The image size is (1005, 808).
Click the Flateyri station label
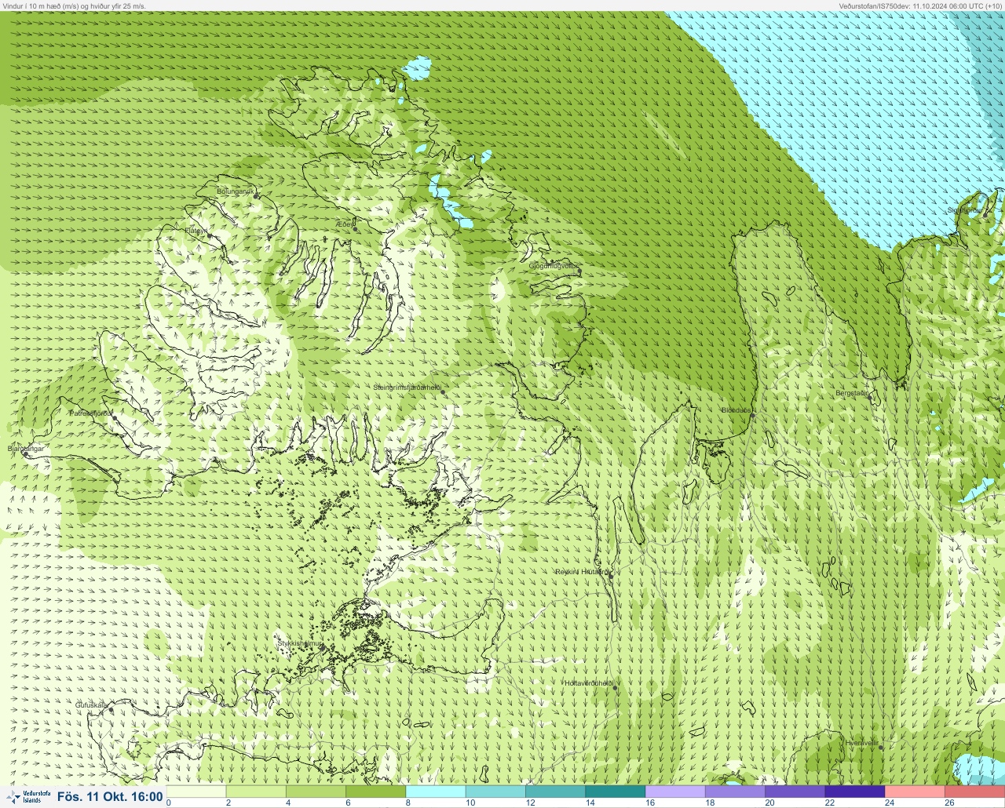pos(196,231)
